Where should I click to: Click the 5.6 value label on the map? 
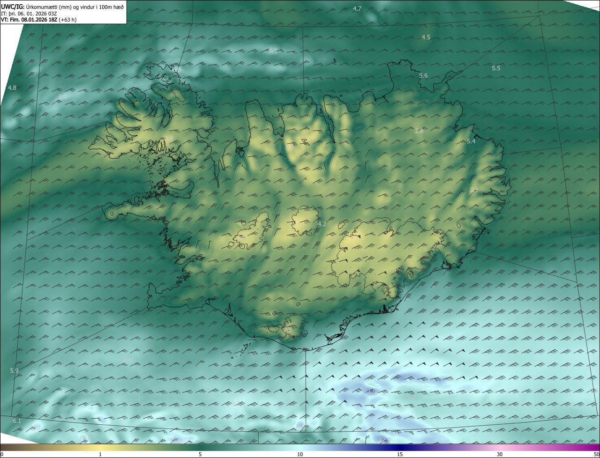pyautogui.click(x=423, y=75)
